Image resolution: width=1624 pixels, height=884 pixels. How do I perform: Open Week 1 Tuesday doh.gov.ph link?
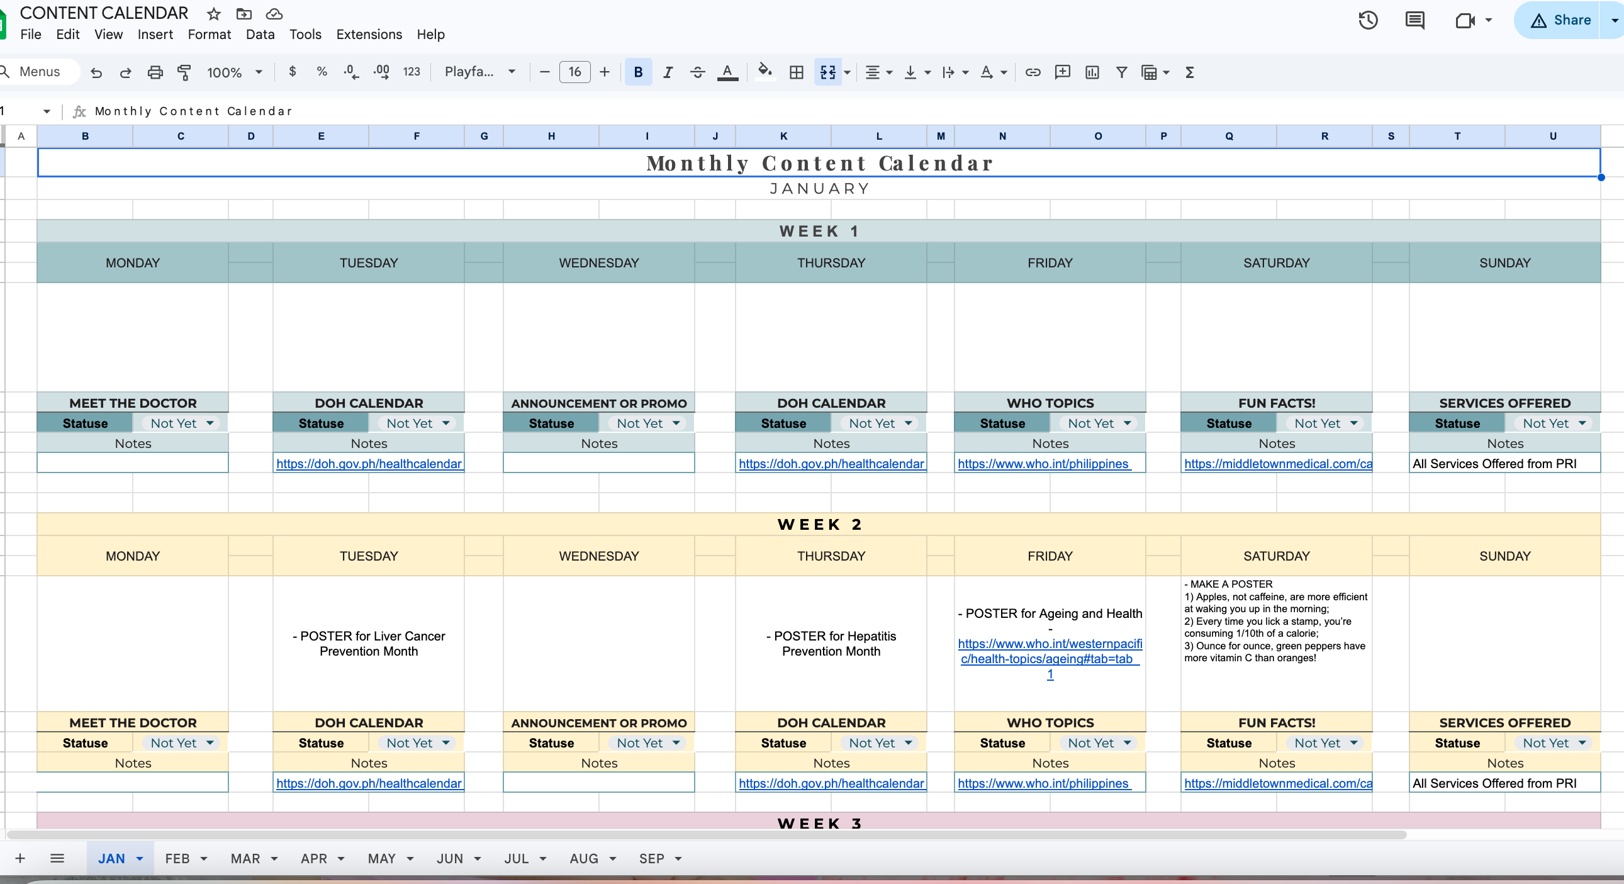coord(369,464)
